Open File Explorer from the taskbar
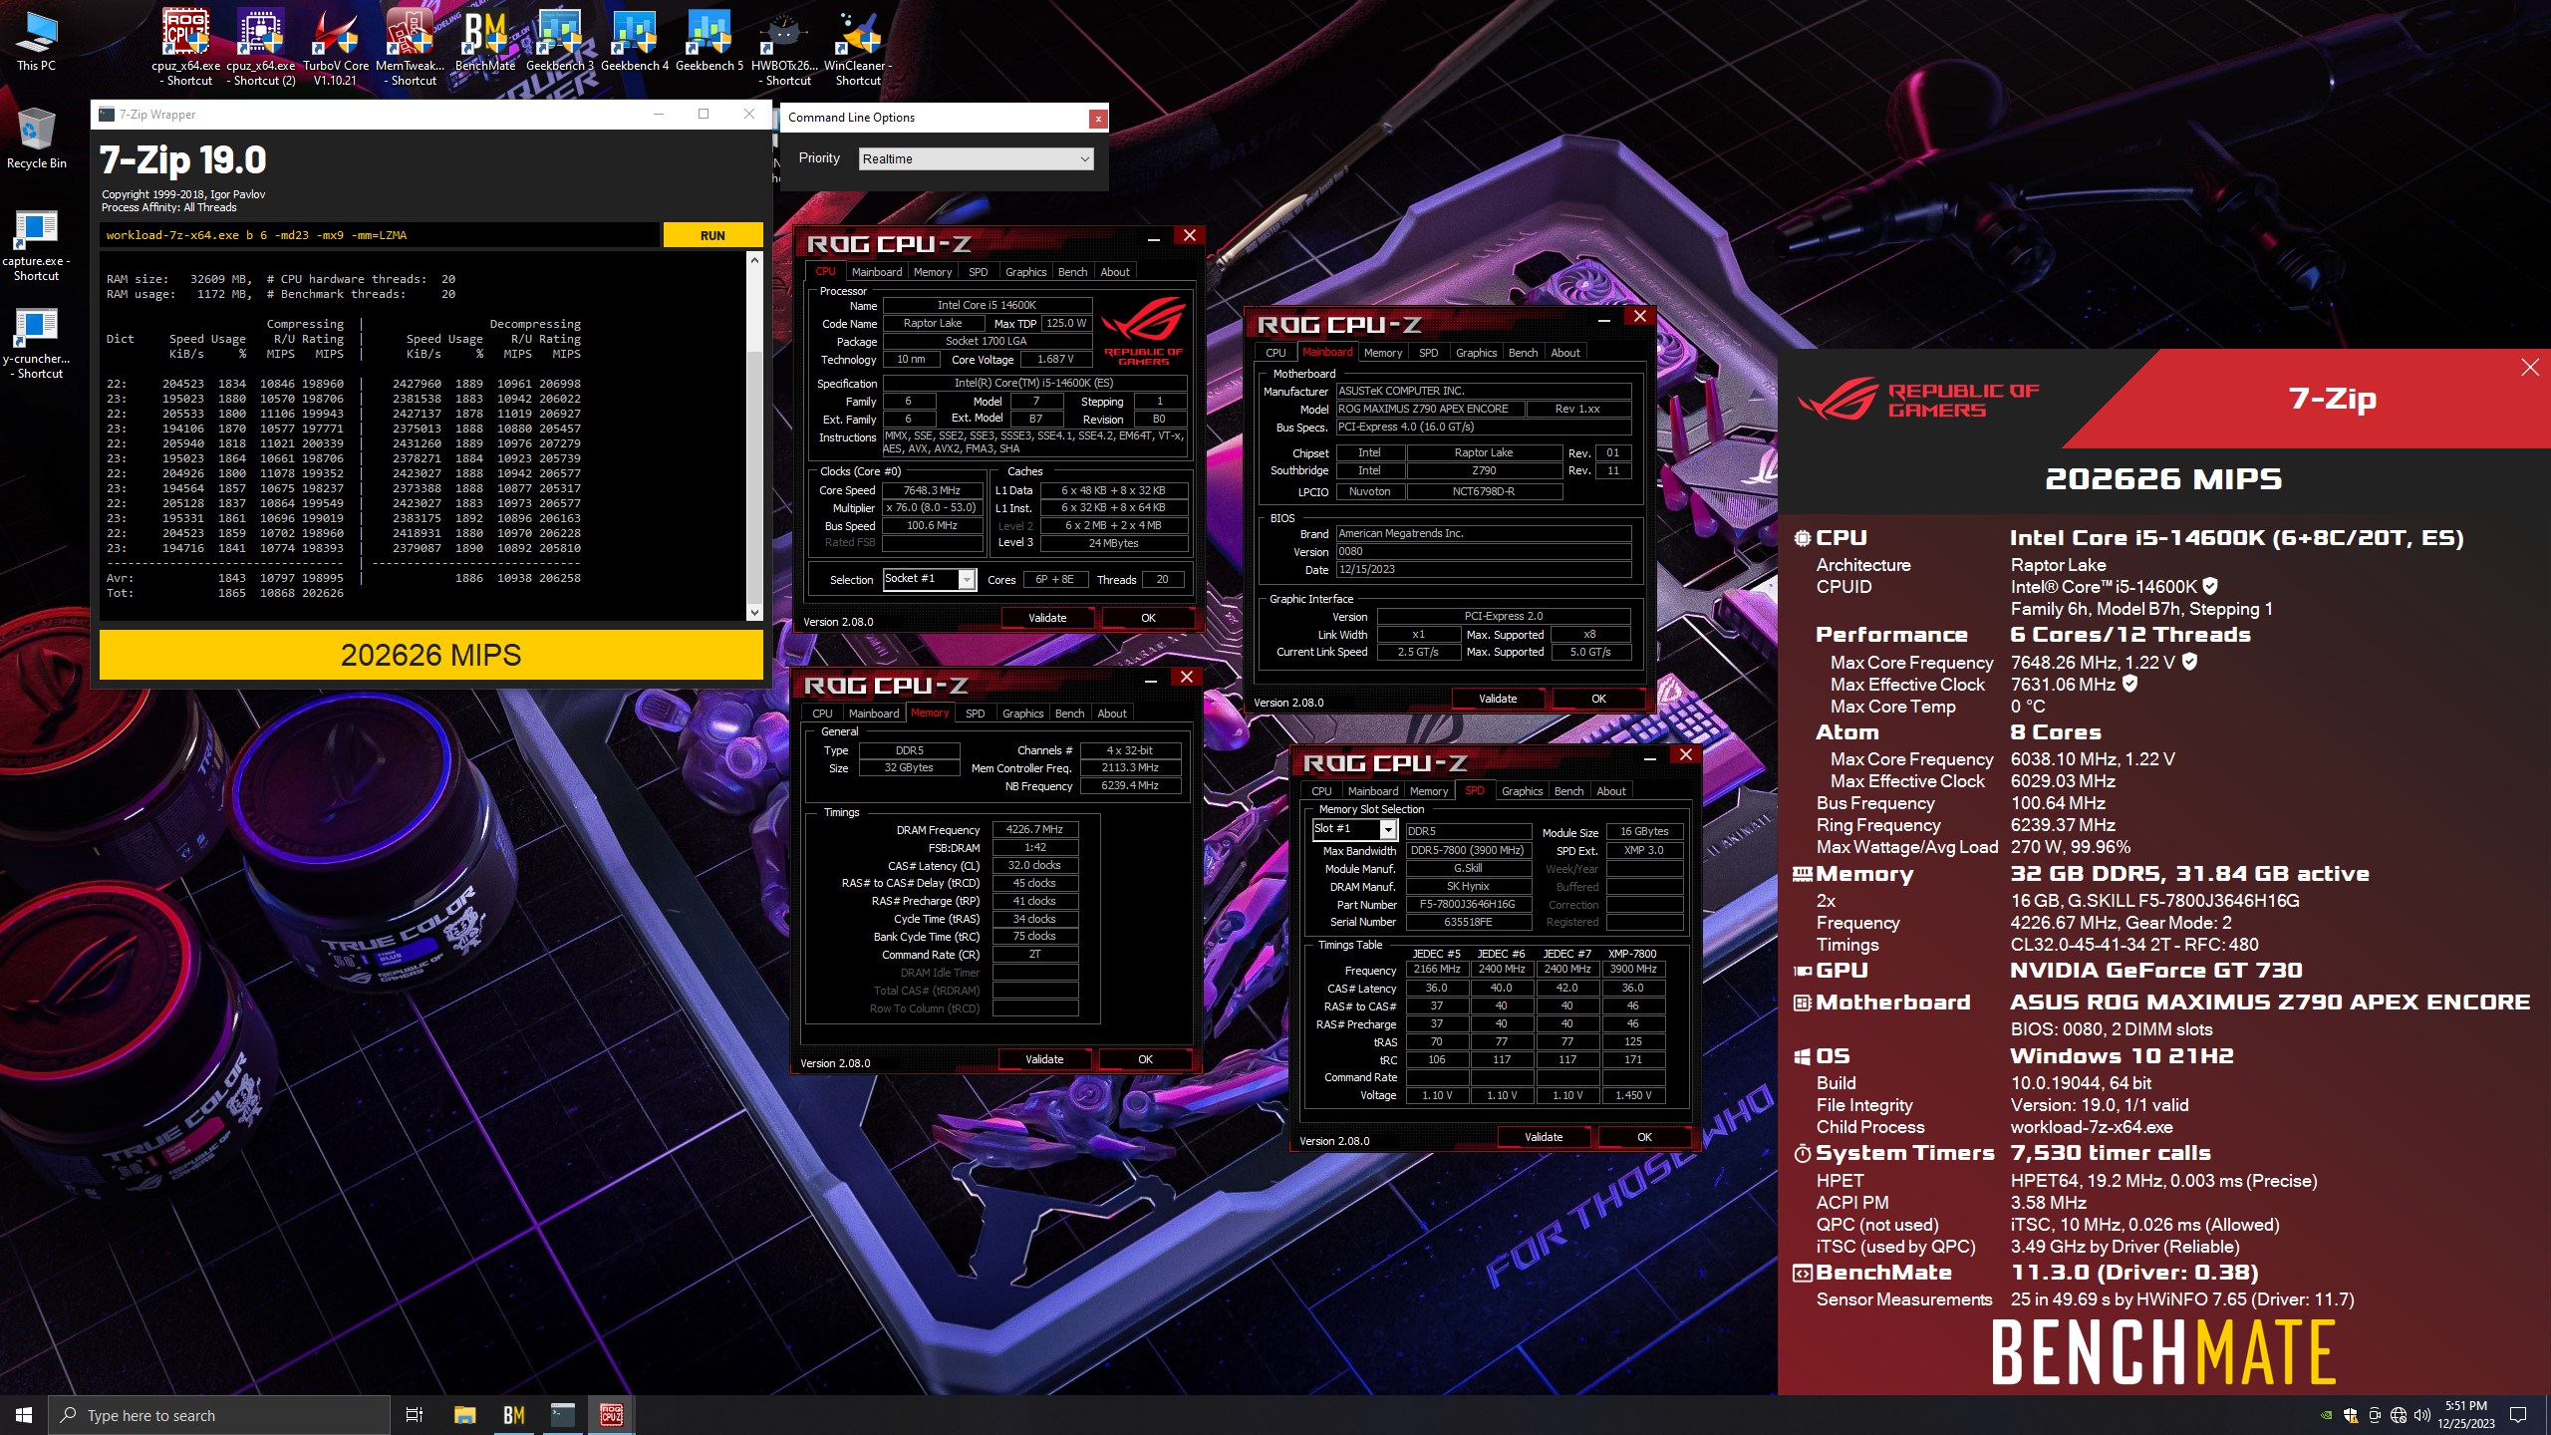This screenshot has width=2551, height=1435. click(464, 1415)
